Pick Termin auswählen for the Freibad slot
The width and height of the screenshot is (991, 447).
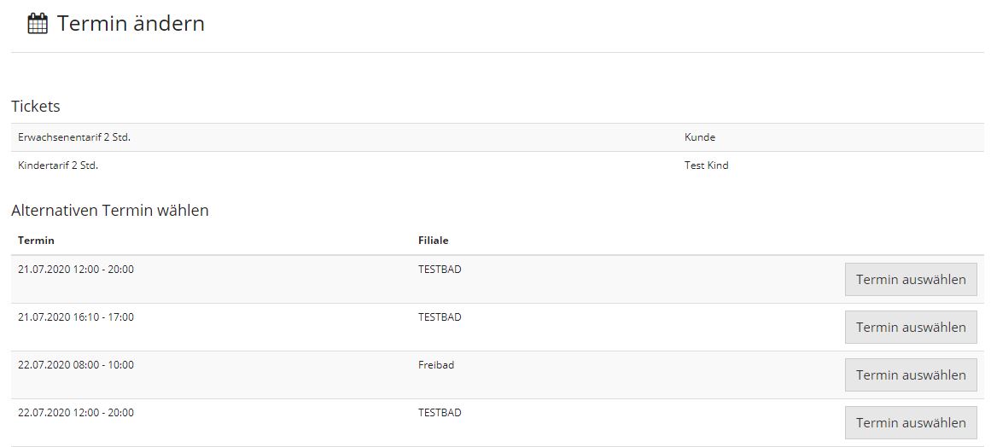[x=911, y=375]
